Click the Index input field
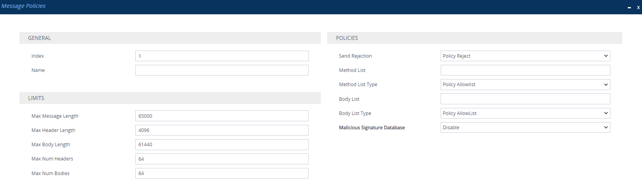The width and height of the screenshot is (642, 181). pyautogui.click(x=222, y=56)
